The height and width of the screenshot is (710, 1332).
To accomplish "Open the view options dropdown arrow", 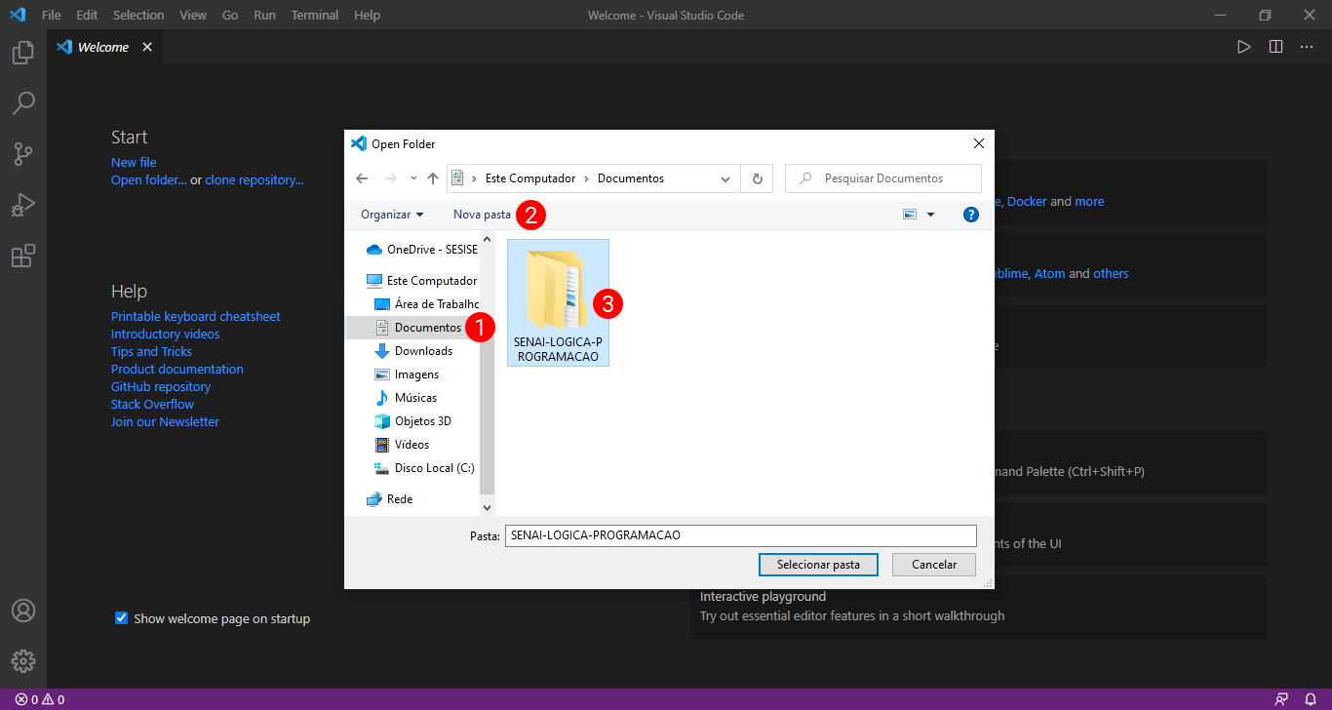I will (x=930, y=215).
